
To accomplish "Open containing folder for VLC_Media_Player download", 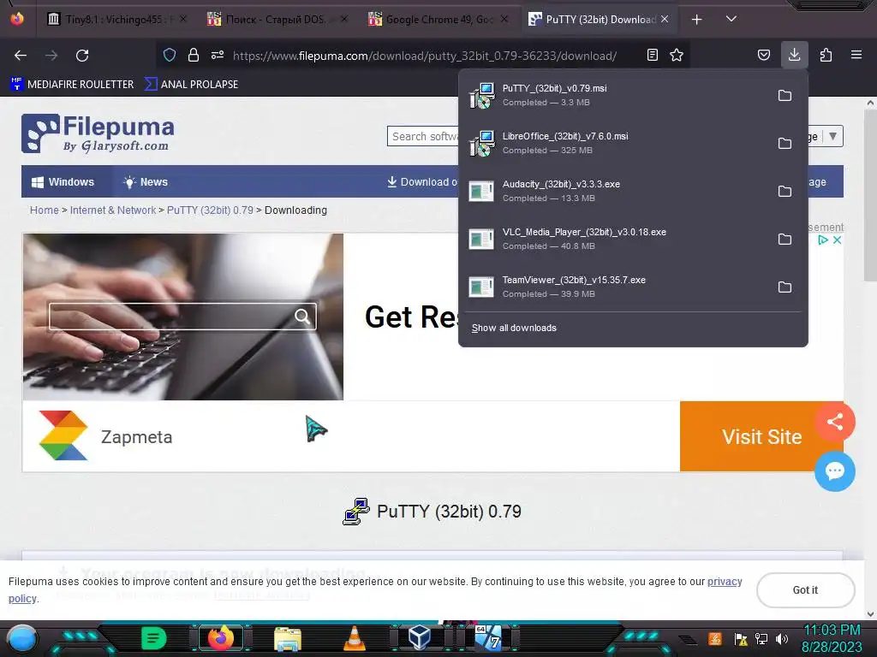I will tap(785, 240).
